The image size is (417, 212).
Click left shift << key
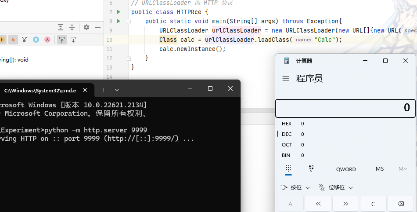[318, 204]
